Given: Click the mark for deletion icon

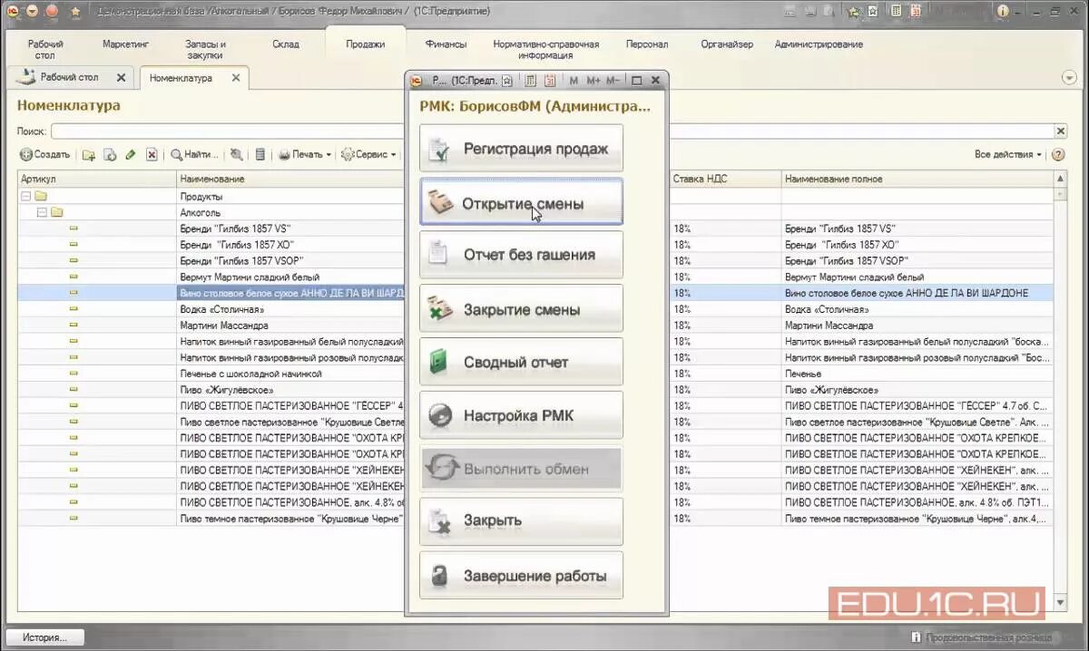Looking at the screenshot, I should (152, 155).
